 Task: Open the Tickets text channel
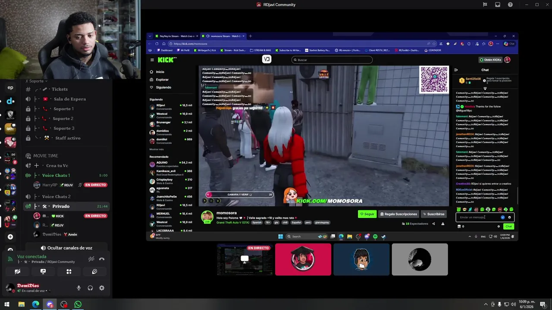click(66, 89)
